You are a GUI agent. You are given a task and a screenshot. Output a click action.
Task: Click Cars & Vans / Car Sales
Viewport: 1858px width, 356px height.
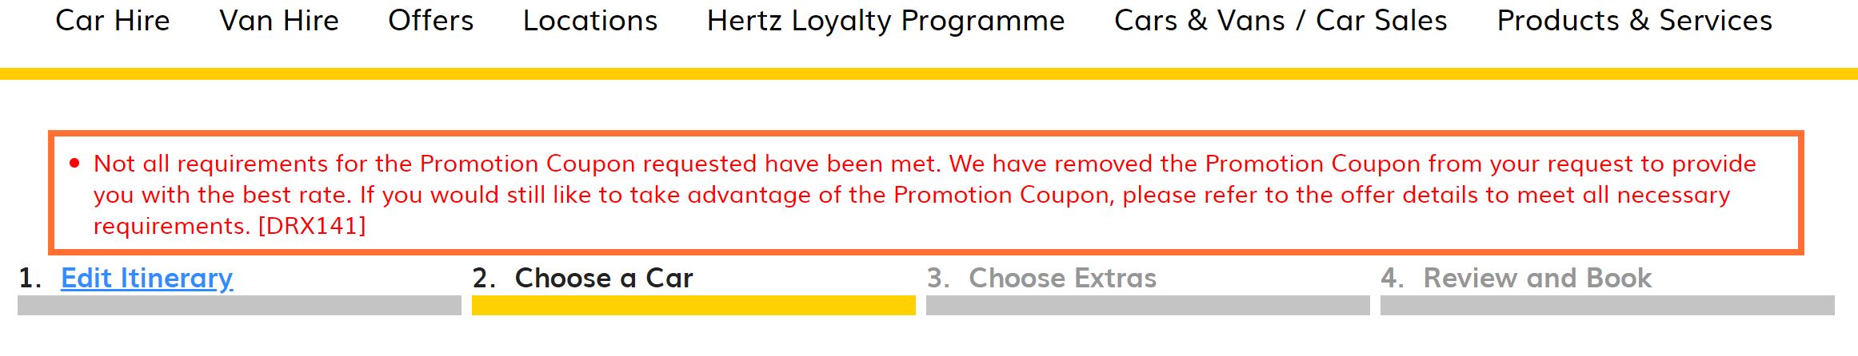tap(1281, 21)
